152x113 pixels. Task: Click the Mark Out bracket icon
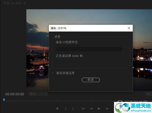[73, 109]
